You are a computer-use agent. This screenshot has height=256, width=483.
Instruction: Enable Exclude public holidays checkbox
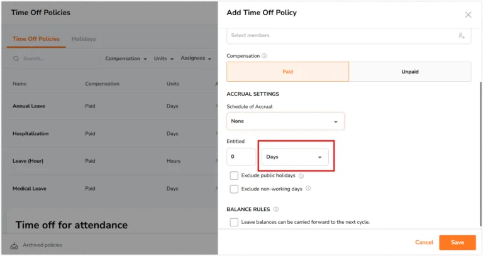(234, 175)
